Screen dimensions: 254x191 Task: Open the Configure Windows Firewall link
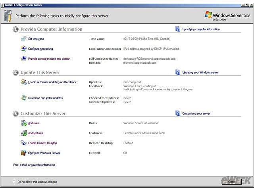click(x=44, y=153)
